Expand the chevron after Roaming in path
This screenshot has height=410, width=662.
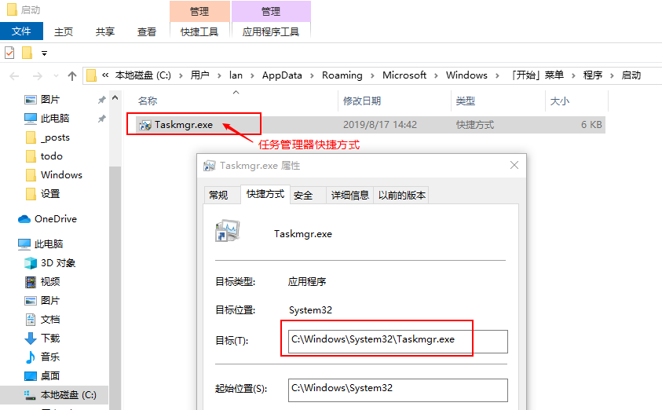372,75
